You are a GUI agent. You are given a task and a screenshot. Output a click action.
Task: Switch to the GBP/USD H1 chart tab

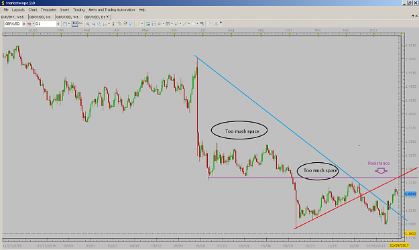(40, 17)
